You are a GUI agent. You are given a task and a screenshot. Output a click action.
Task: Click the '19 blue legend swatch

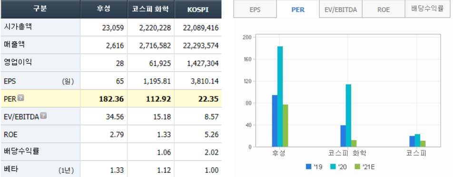(308, 167)
